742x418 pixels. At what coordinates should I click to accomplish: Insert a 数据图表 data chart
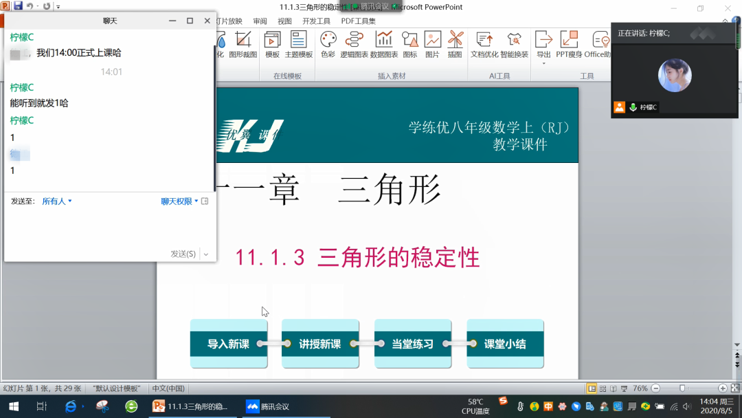point(383,44)
